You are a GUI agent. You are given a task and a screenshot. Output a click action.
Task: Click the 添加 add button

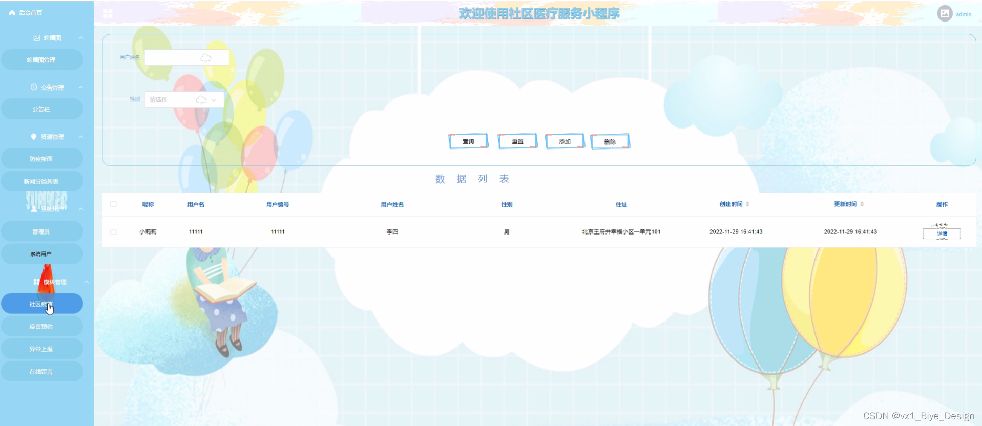(x=565, y=141)
